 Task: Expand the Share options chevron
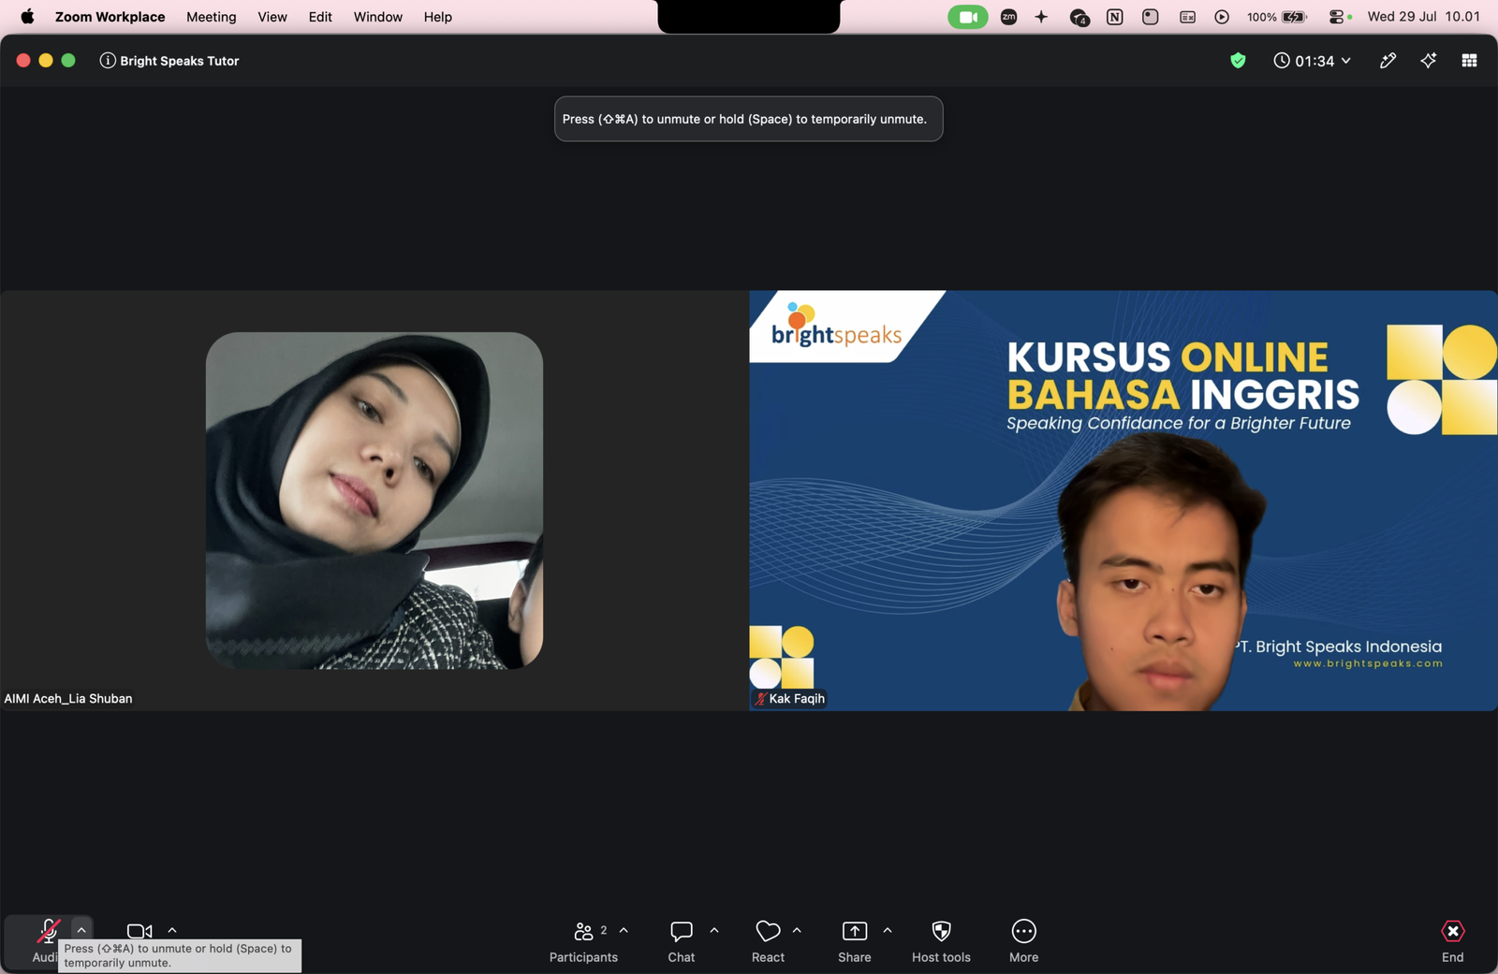888,930
